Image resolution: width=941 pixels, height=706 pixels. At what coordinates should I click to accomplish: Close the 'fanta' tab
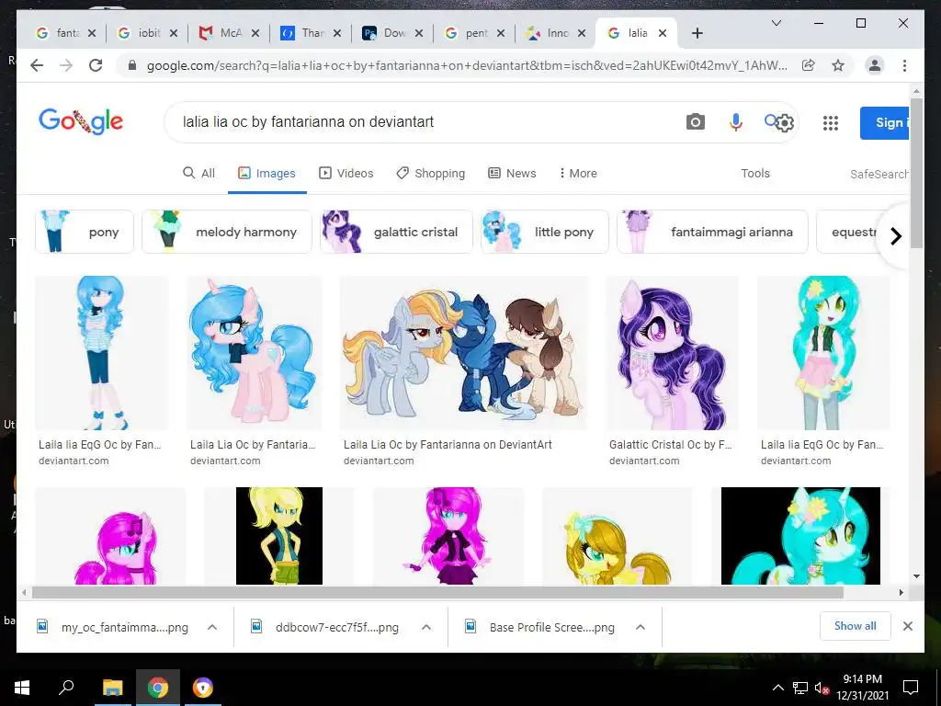coord(92,33)
